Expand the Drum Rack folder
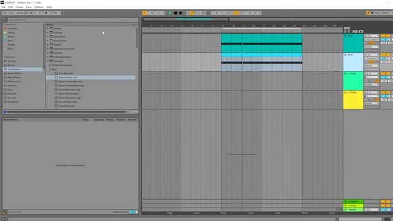Screen dimensions: 393x221 48,37
